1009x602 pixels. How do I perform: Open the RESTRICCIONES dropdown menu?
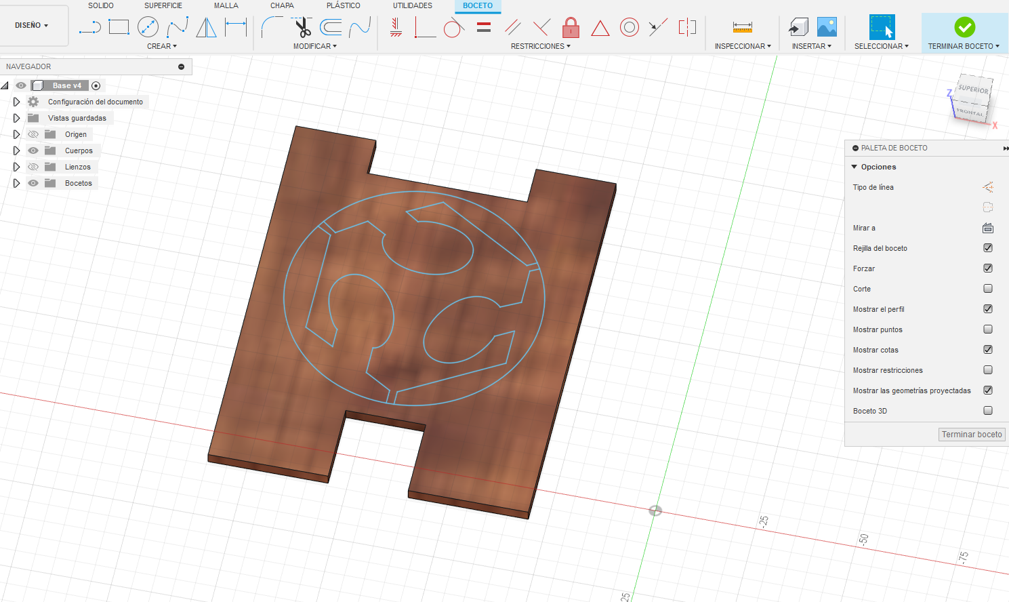tap(541, 46)
